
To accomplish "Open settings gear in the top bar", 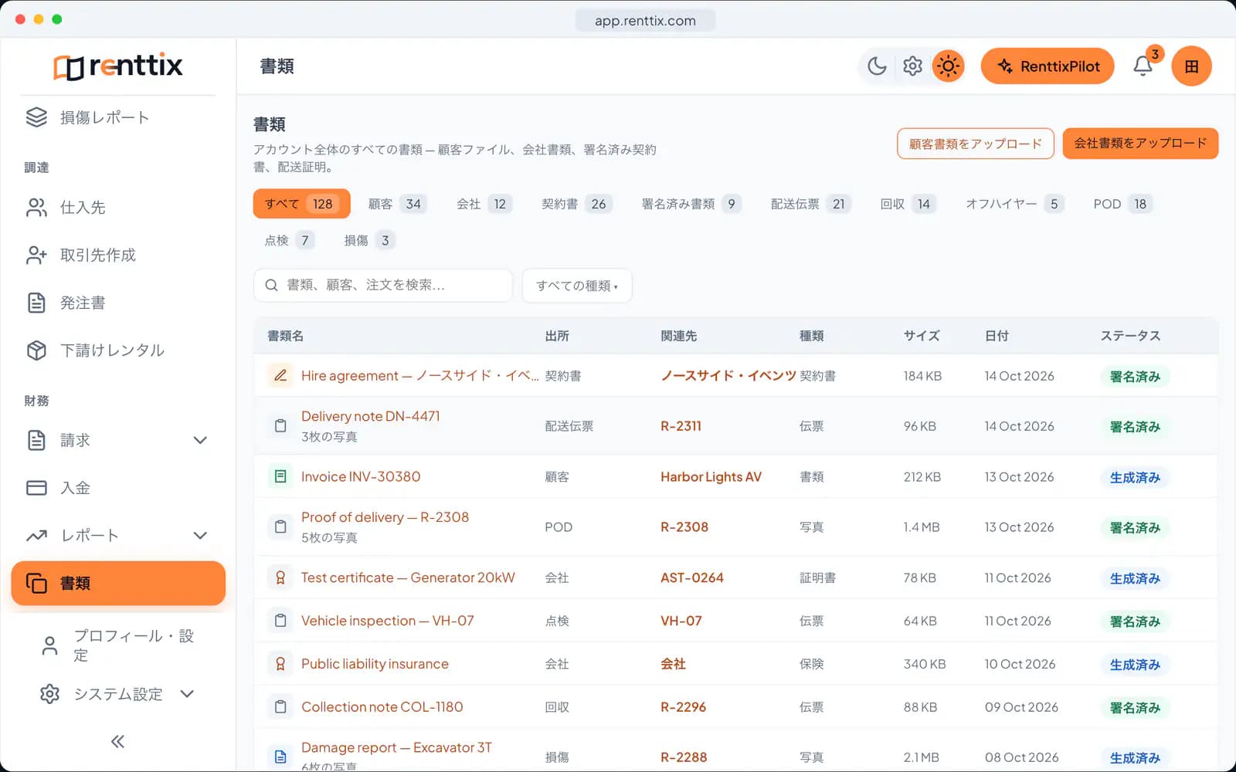I will [912, 66].
